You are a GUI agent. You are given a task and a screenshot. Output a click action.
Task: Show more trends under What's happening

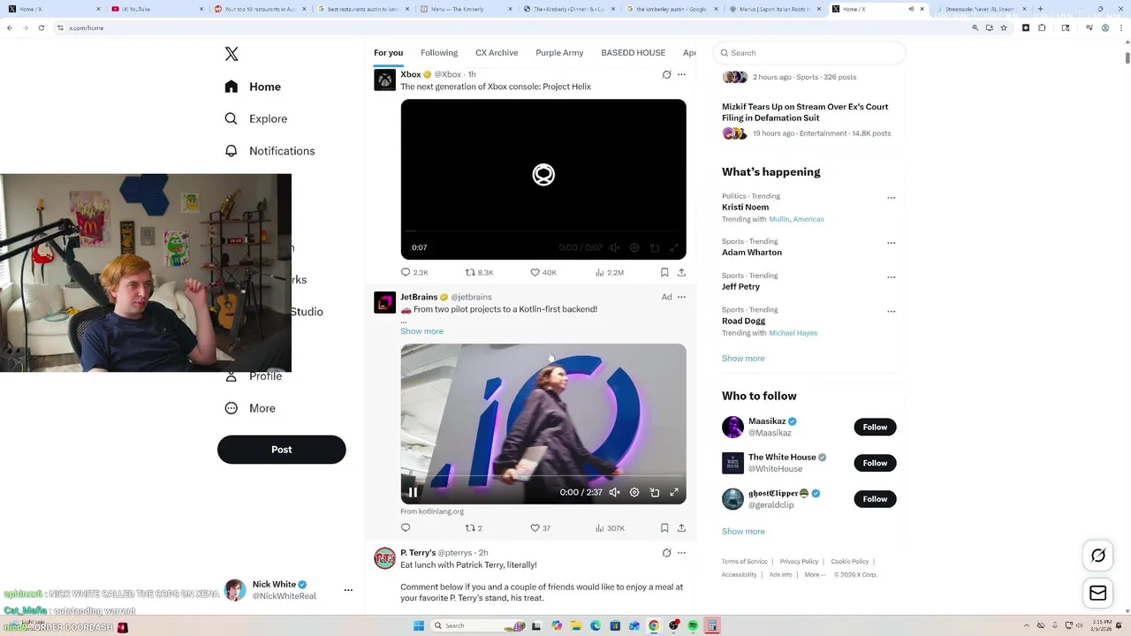click(x=743, y=359)
